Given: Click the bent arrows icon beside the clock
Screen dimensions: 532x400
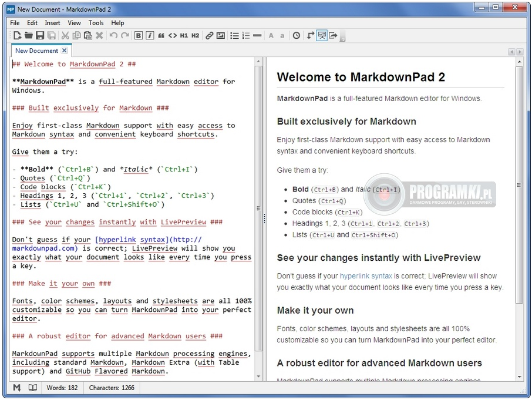Looking at the screenshot, I should [311, 35].
